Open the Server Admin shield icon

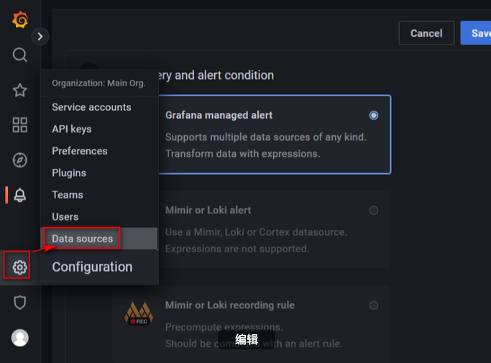point(19,303)
